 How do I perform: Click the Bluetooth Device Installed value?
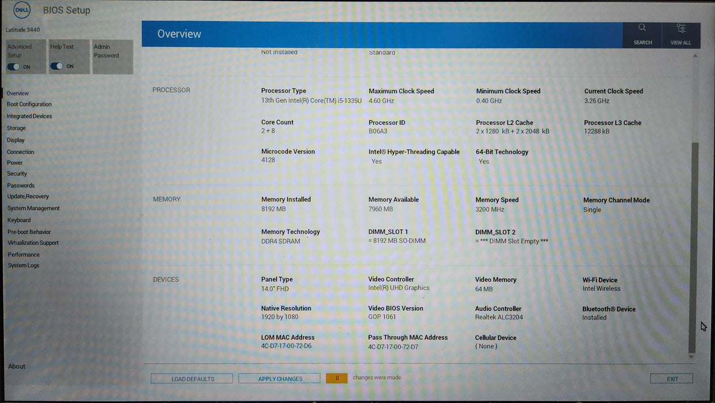594,317
